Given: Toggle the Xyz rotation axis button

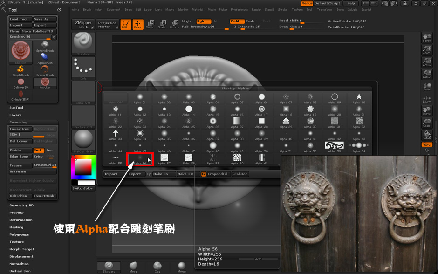Looking at the screenshot, I should pyautogui.click(x=427, y=144).
